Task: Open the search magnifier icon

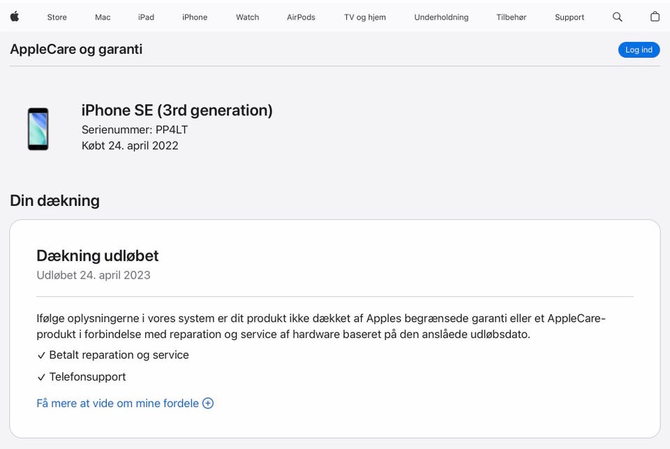Action: coord(617,17)
